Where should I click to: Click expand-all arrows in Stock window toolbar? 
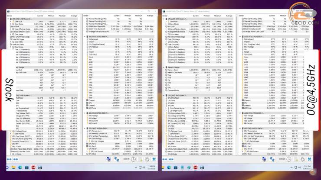tap(10, 159)
